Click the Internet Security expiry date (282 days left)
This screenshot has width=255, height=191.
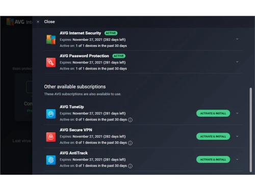coord(93,40)
